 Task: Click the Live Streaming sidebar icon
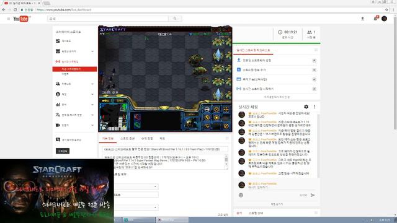tap(58, 61)
